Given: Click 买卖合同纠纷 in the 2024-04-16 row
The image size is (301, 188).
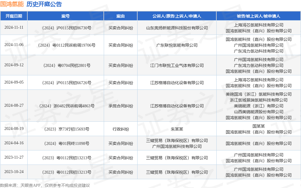Looking at the screenshot, I should point(121,143).
